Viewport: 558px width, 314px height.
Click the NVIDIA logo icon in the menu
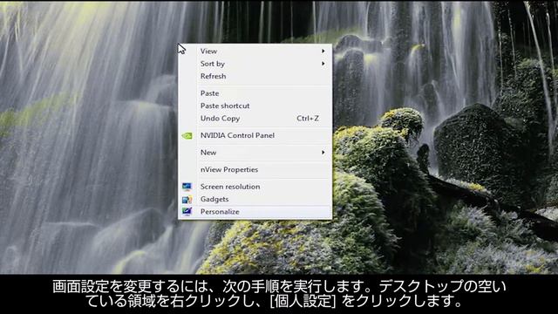tap(187, 136)
